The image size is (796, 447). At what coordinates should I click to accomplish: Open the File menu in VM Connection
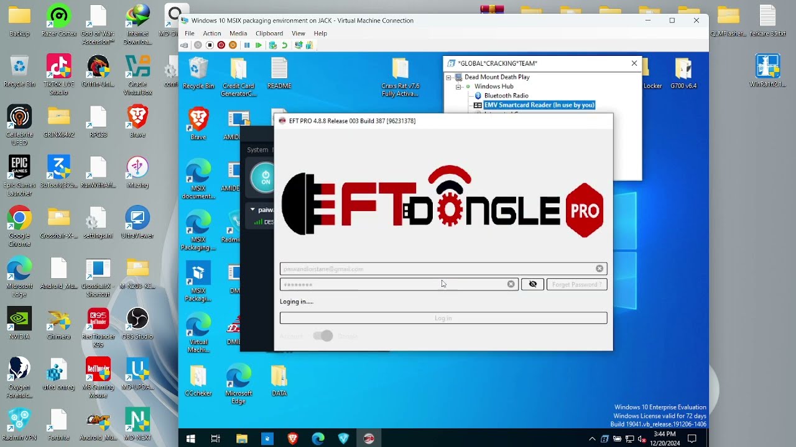point(189,34)
